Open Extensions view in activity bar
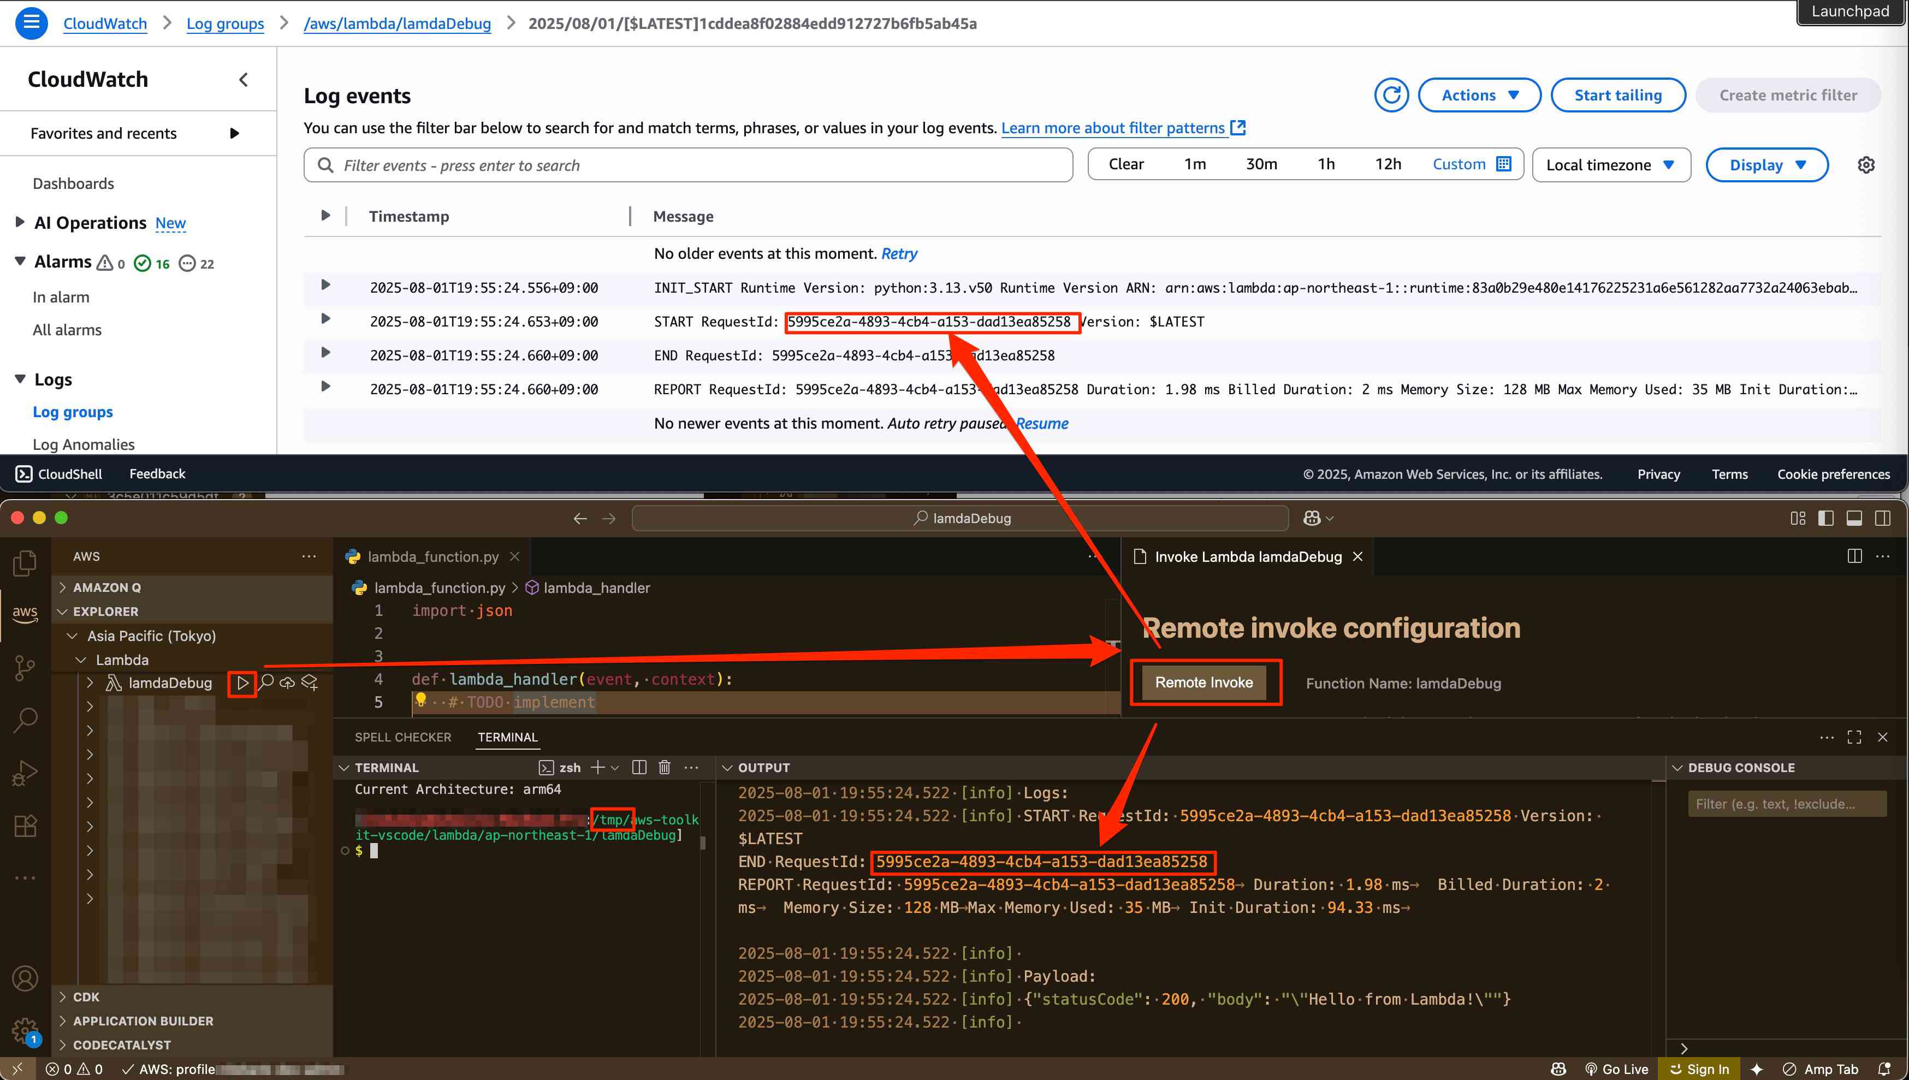This screenshot has height=1080, width=1909. click(25, 826)
